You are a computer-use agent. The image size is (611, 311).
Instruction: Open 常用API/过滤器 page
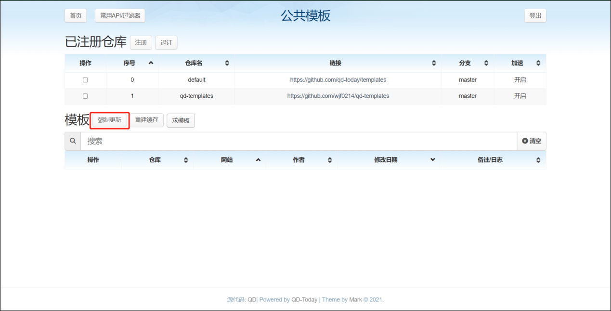[120, 15]
